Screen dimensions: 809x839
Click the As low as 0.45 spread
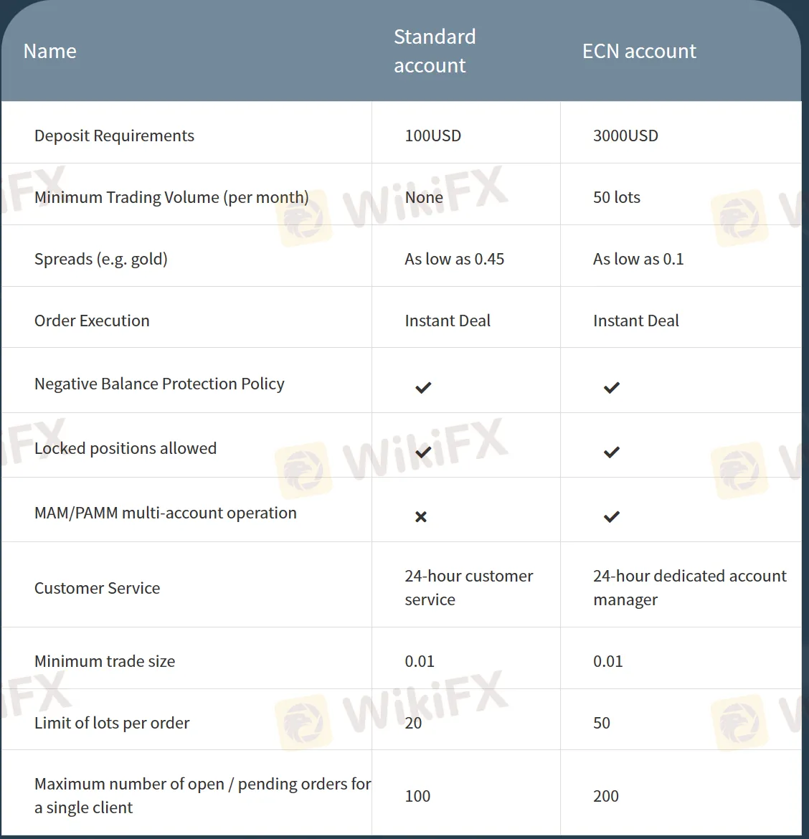(x=454, y=259)
